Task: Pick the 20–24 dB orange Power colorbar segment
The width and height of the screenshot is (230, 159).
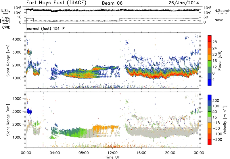Action: (210, 51)
